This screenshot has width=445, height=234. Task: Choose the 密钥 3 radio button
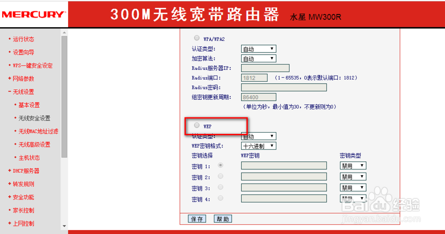pyautogui.click(x=221, y=187)
